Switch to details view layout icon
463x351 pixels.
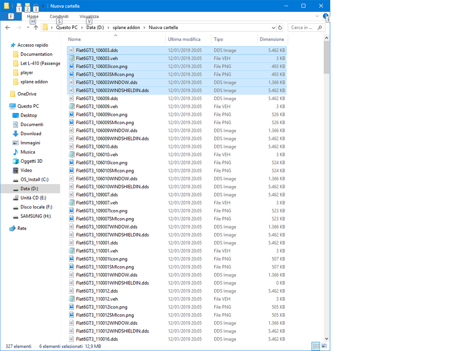pos(316,346)
